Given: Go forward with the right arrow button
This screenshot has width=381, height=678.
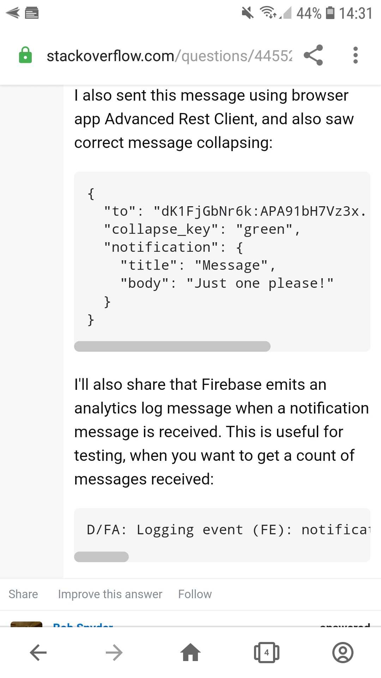Looking at the screenshot, I should pos(114,652).
